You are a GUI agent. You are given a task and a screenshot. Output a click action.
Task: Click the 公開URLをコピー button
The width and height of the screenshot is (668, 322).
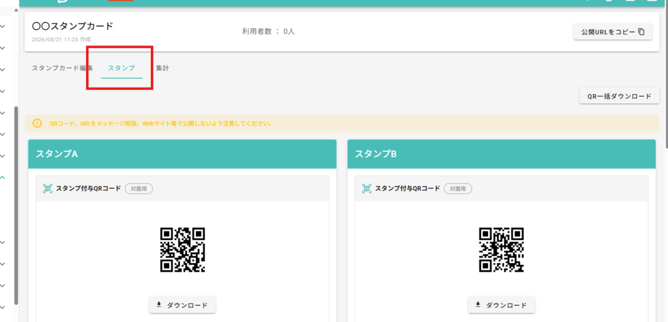pyautogui.click(x=613, y=32)
